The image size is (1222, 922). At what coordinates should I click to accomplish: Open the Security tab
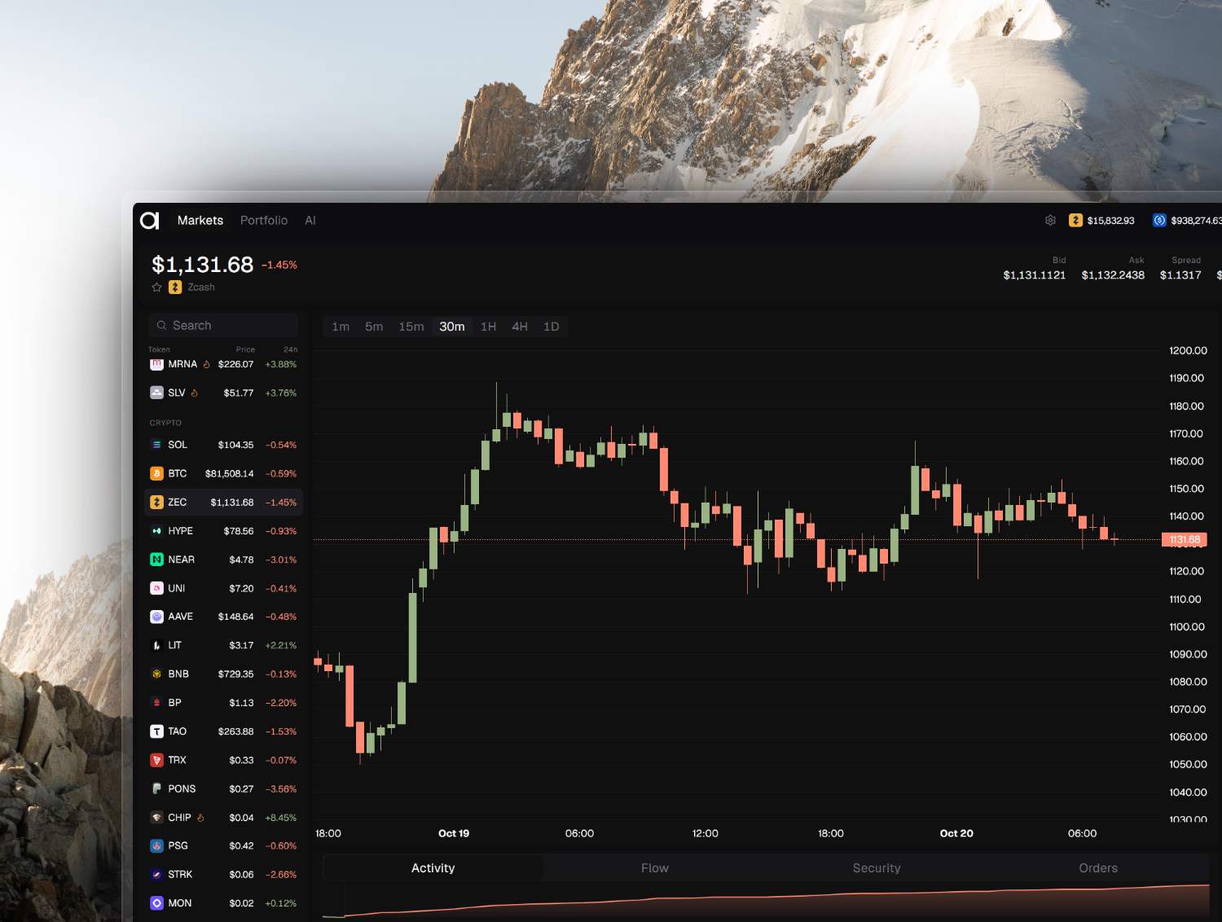[x=877, y=868]
